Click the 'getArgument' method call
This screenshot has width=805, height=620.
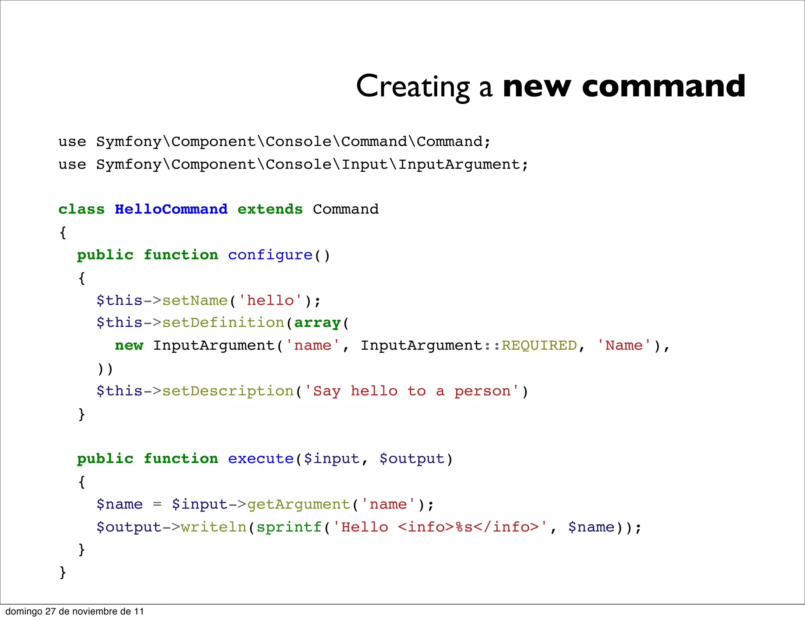coord(298,505)
